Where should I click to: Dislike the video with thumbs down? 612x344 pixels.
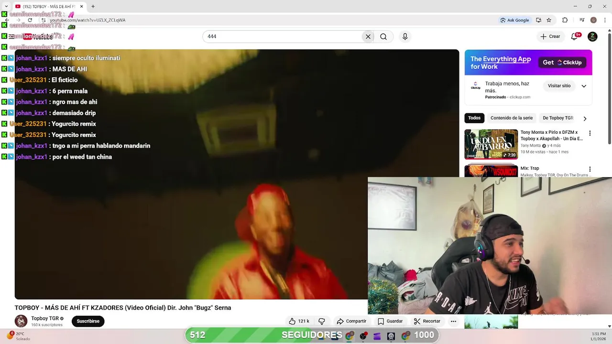tap(322, 321)
